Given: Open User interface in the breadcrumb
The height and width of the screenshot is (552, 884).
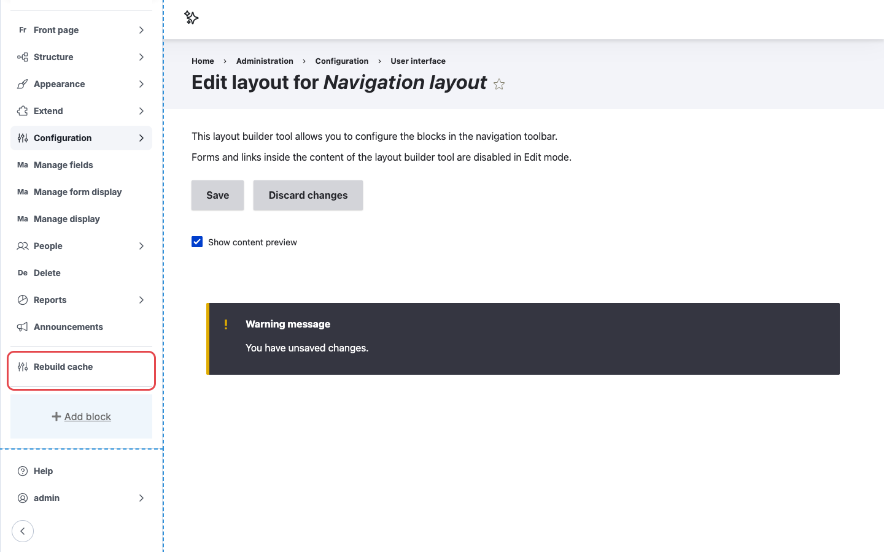Looking at the screenshot, I should click(x=418, y=61).
